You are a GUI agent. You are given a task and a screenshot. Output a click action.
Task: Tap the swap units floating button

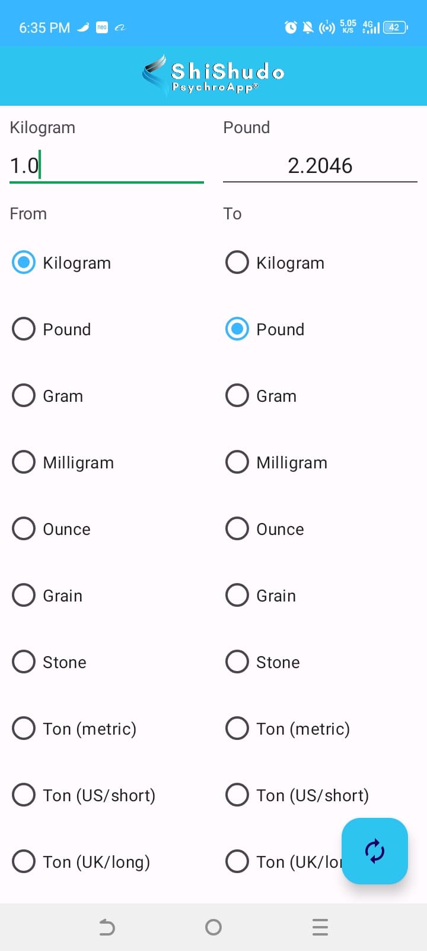click(374, 851)
